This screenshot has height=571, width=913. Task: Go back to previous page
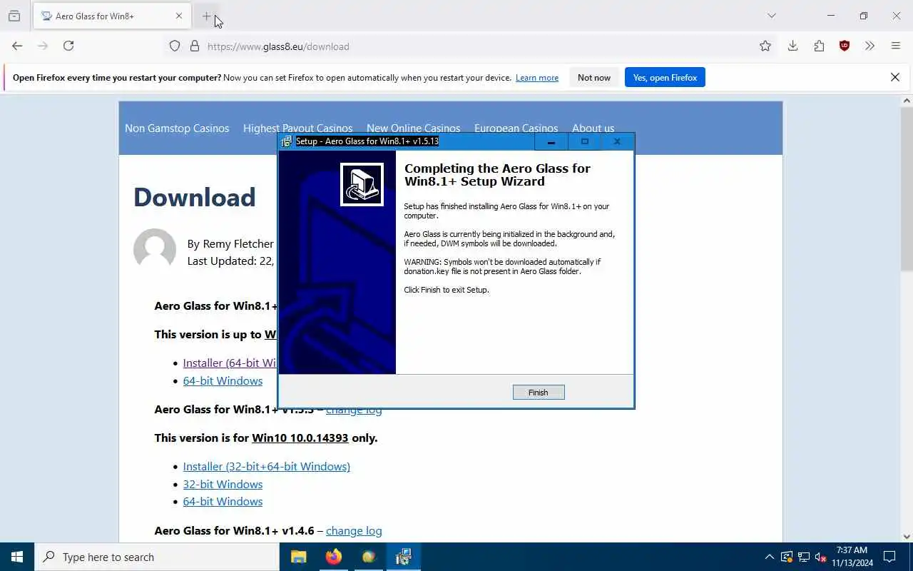click(x=17, y=46)
